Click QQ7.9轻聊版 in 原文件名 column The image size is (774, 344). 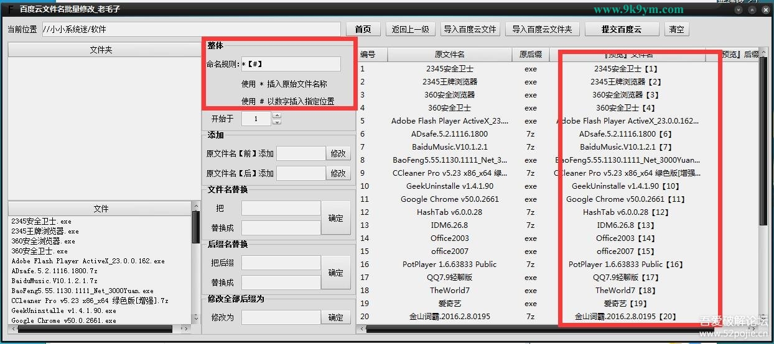click(x=449, y=277)
